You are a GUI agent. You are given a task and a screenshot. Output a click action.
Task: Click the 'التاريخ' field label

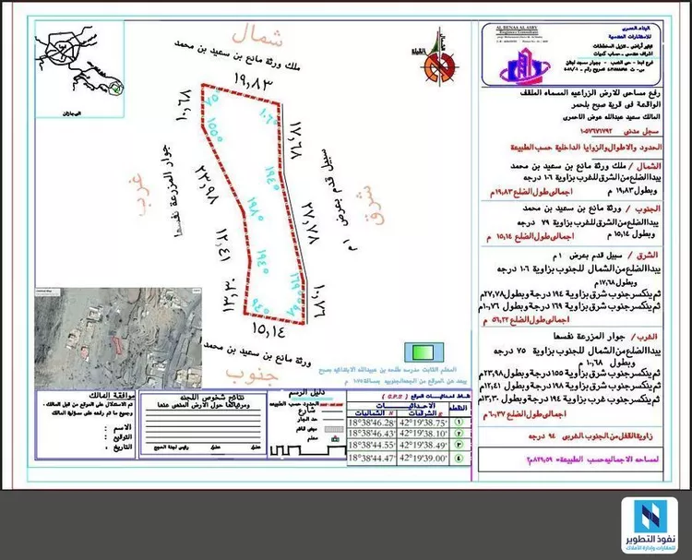point(122,447)
